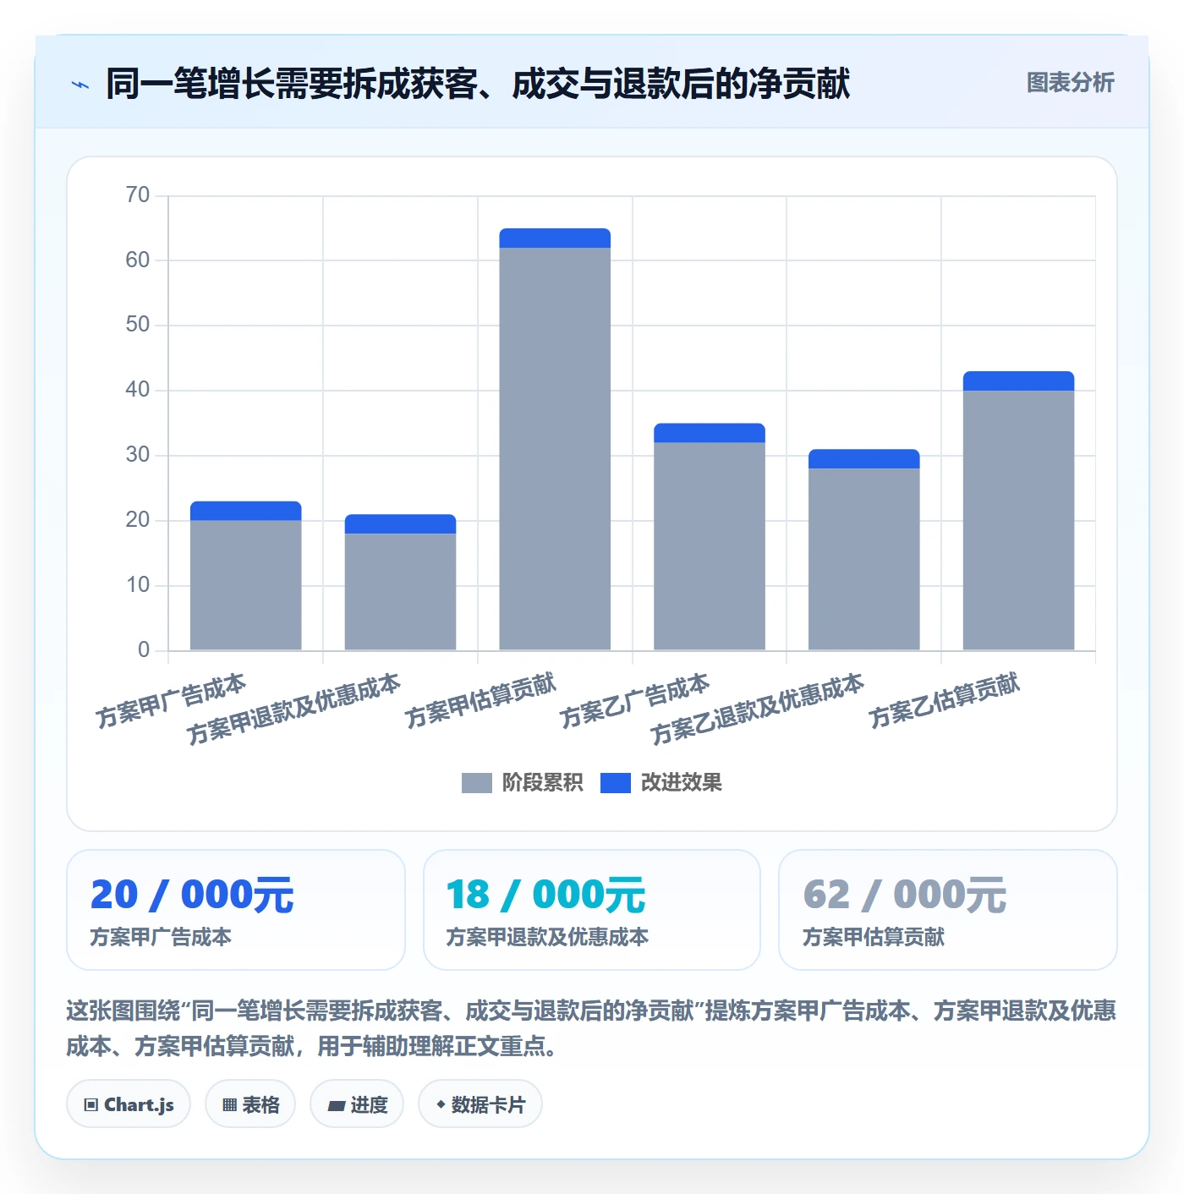
Task: Select the Chart.js tag
Action: [x=129, y=1104]
